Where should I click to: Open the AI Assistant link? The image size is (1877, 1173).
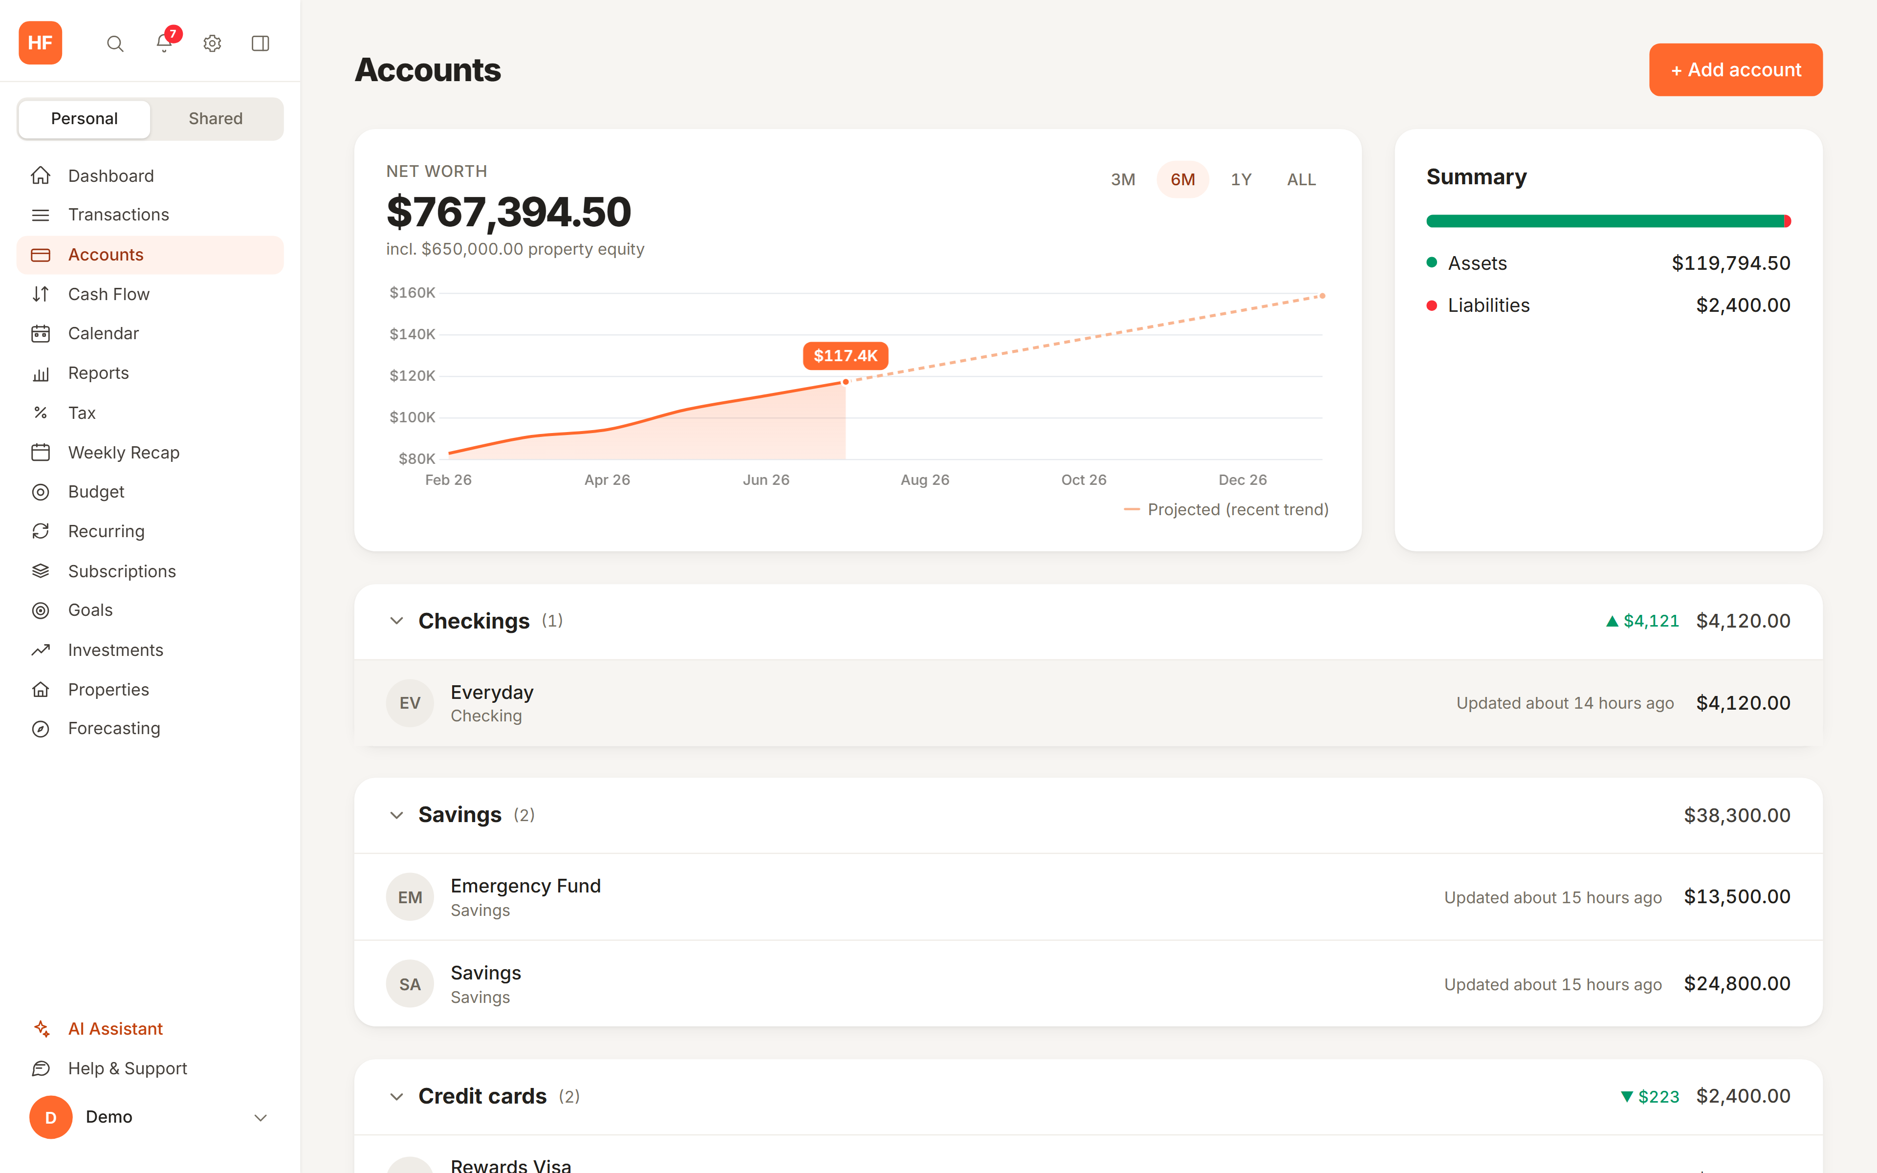151,1029
